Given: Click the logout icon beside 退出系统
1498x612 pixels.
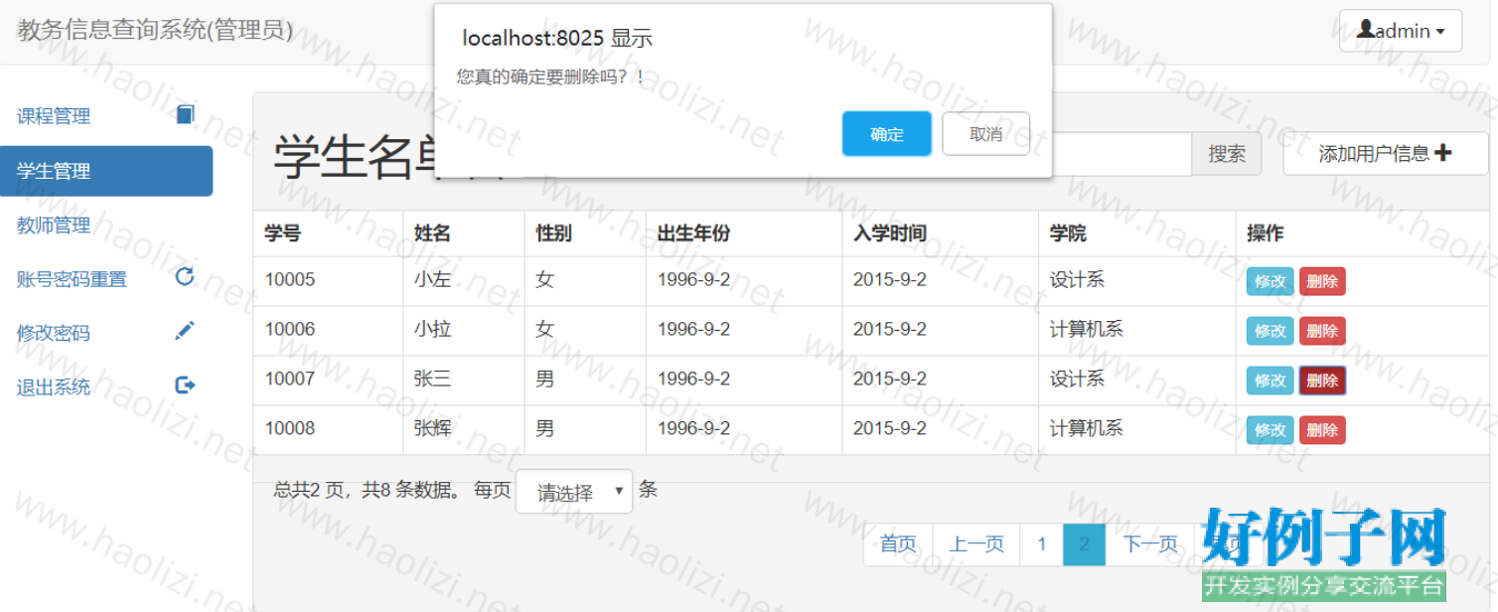Looking at the screenshot, I should [x=185, y=384].
